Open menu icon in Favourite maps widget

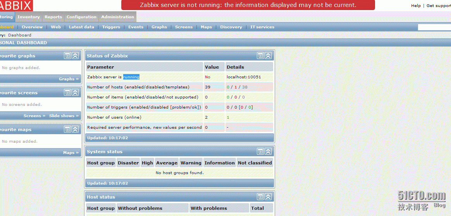67,130
